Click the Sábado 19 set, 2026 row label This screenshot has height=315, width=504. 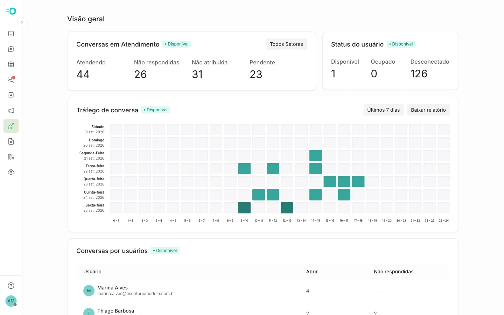tap(94, 129)
